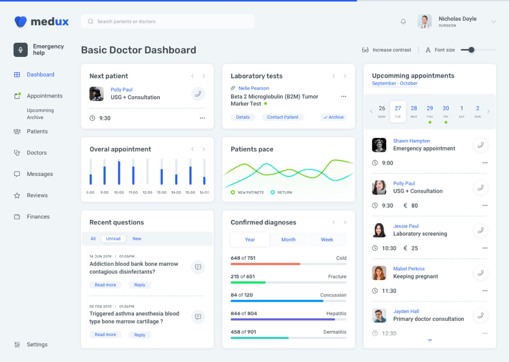Click the glasses Increase contrast icon
The image size is (509, 362).
coord(365,50)
